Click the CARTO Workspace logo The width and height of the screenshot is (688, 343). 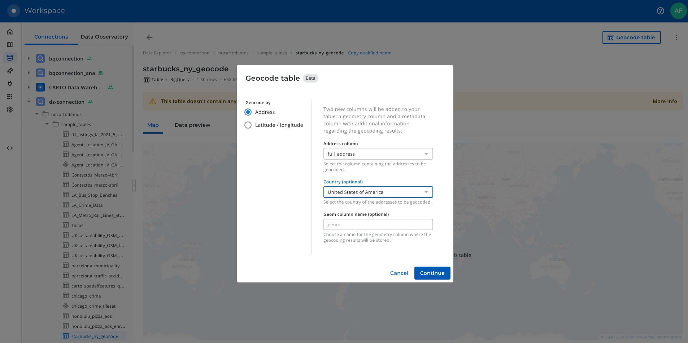point(14,11)
